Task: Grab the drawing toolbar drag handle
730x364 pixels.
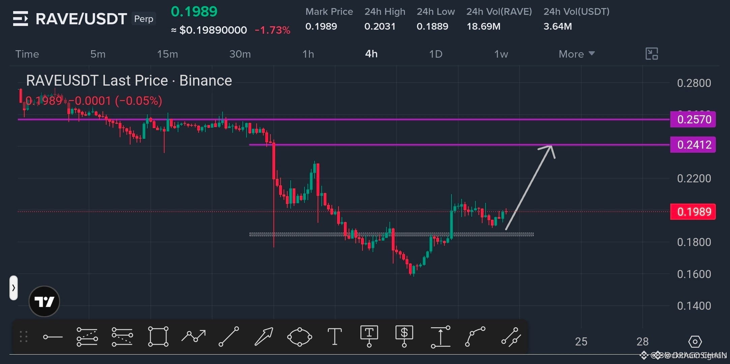Action: tap(23, 337)
